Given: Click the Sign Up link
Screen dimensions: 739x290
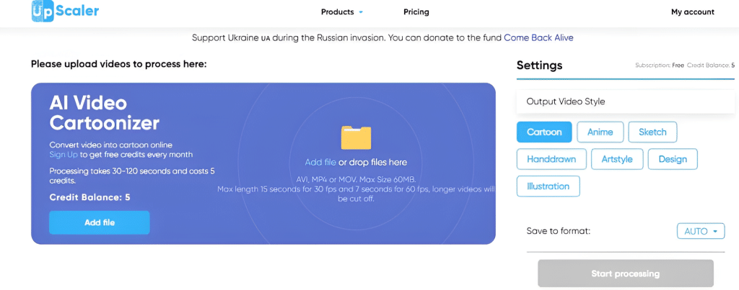Looking at the screenshot, I should coord(64,155).
